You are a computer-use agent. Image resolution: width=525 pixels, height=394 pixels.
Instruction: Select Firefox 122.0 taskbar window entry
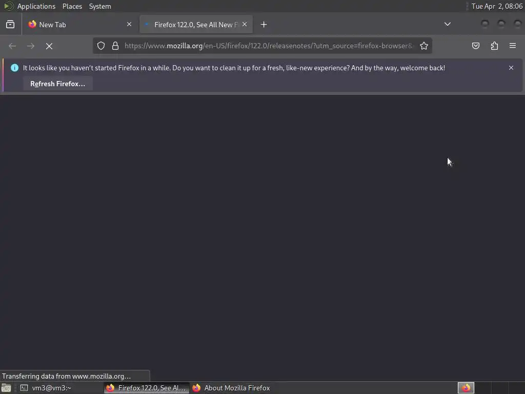point(146,388)
